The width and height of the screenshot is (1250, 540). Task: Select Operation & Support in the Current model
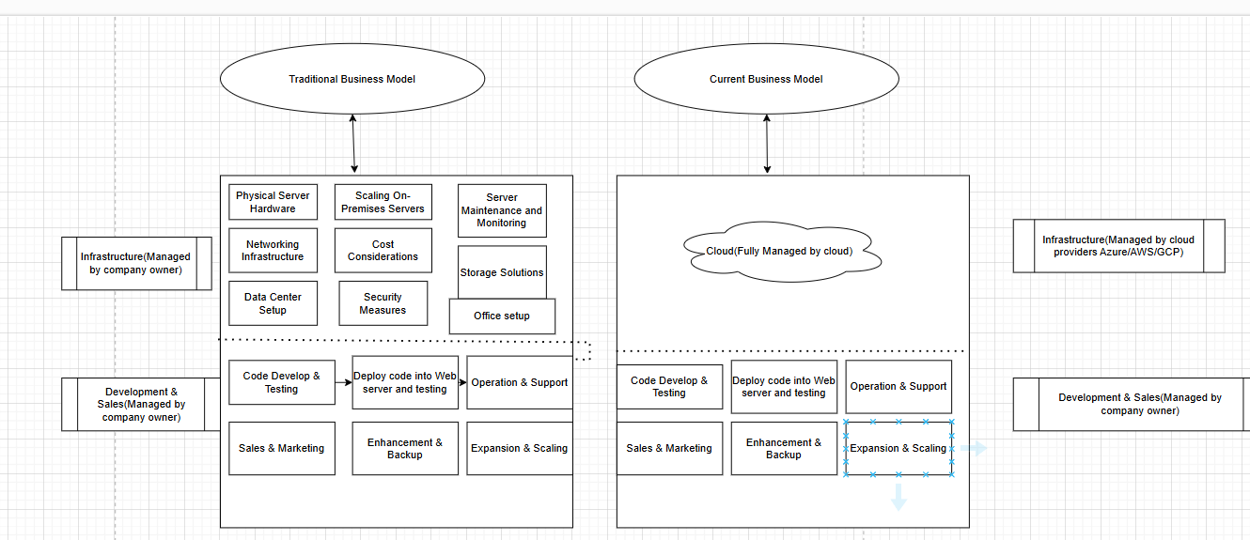(898, 387)
